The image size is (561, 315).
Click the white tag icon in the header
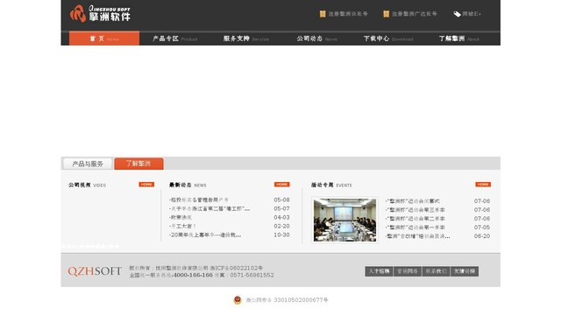(x=457, y=14)
